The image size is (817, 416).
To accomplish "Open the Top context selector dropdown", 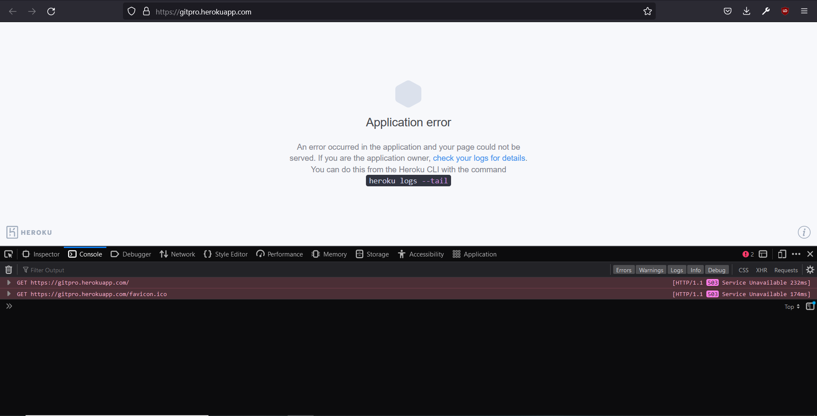I will (x=792, y=306).
